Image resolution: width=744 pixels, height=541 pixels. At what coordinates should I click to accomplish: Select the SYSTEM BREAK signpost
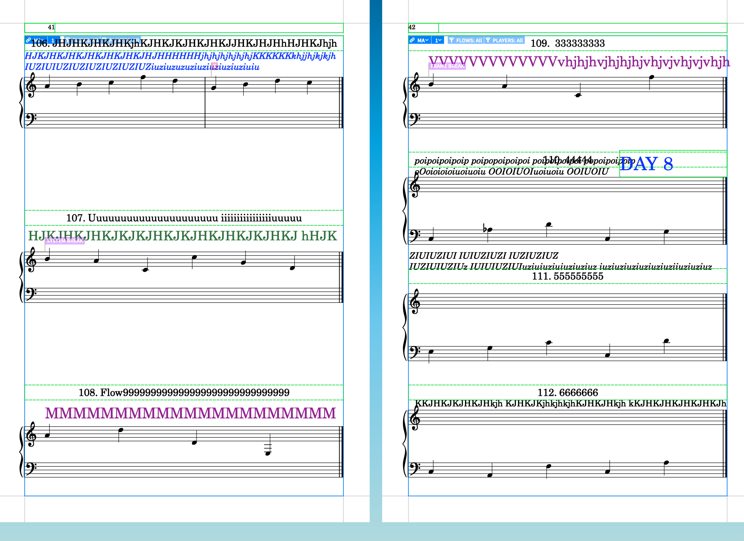pyautogui.click(x=65, y=241)
